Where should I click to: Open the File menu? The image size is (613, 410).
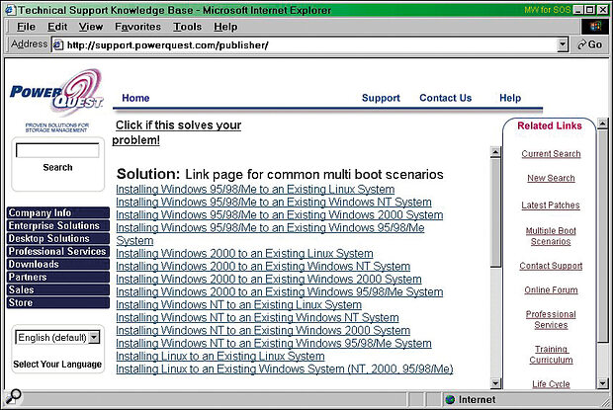pos(26,27)
